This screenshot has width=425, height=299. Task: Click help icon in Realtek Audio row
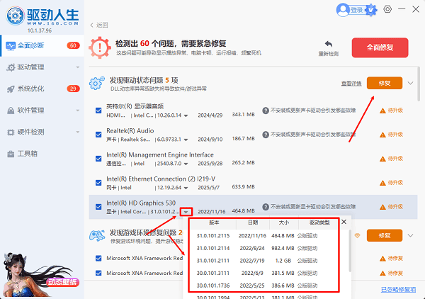point(266,135)
